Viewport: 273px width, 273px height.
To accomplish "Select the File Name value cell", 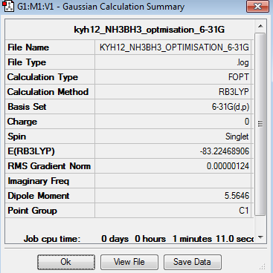I will [x=173, y=47].
